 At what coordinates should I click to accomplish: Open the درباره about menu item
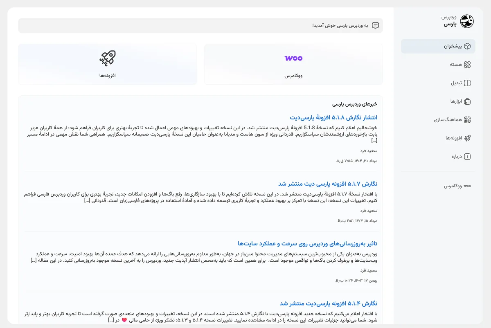pos(438,157)
